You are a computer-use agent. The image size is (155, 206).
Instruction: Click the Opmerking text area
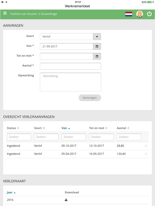point(71,82)
